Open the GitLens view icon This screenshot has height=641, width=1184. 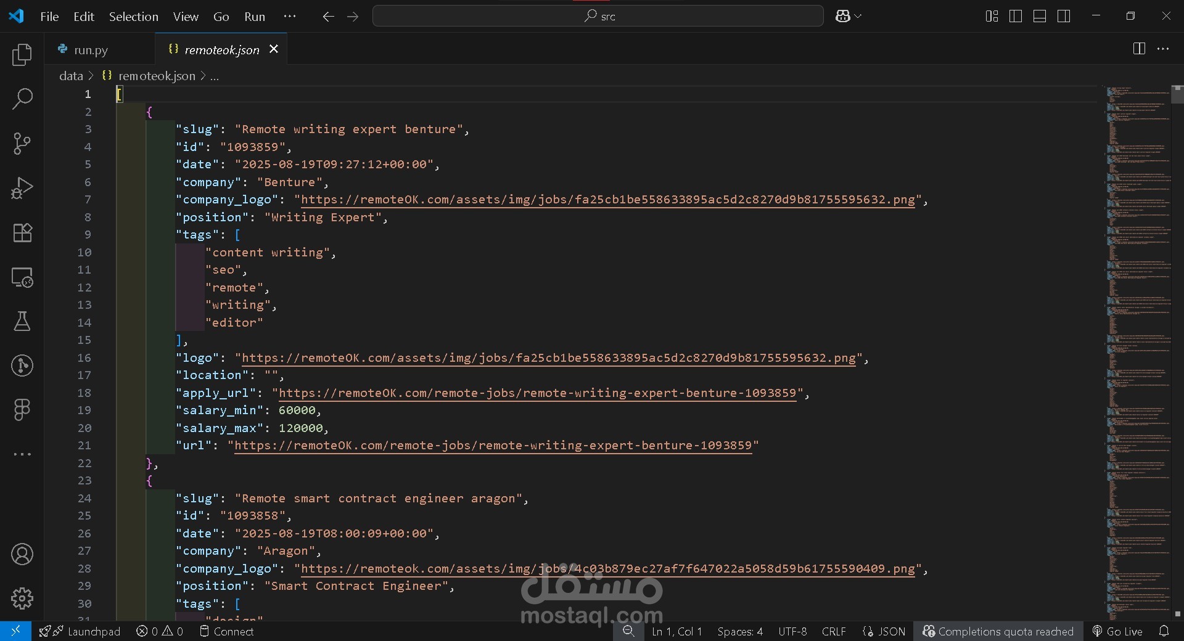coord(22,365)
